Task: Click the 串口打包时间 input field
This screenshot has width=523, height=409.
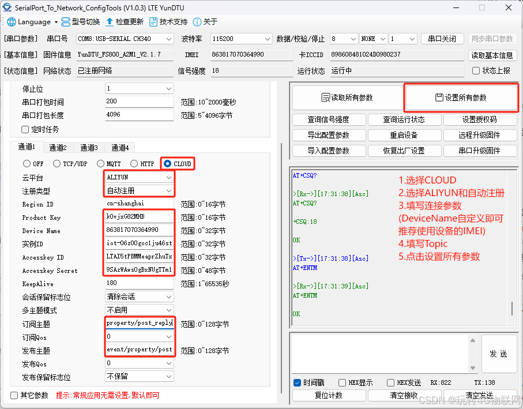Action: [x=140, y=102]
